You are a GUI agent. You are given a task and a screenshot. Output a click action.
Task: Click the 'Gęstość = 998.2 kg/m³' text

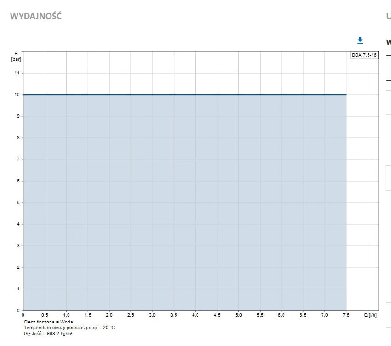[x=48, y=333]
